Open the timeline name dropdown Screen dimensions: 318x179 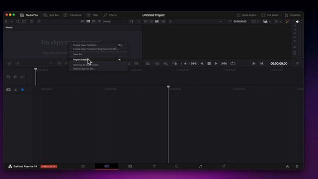[x=221, y=21]
